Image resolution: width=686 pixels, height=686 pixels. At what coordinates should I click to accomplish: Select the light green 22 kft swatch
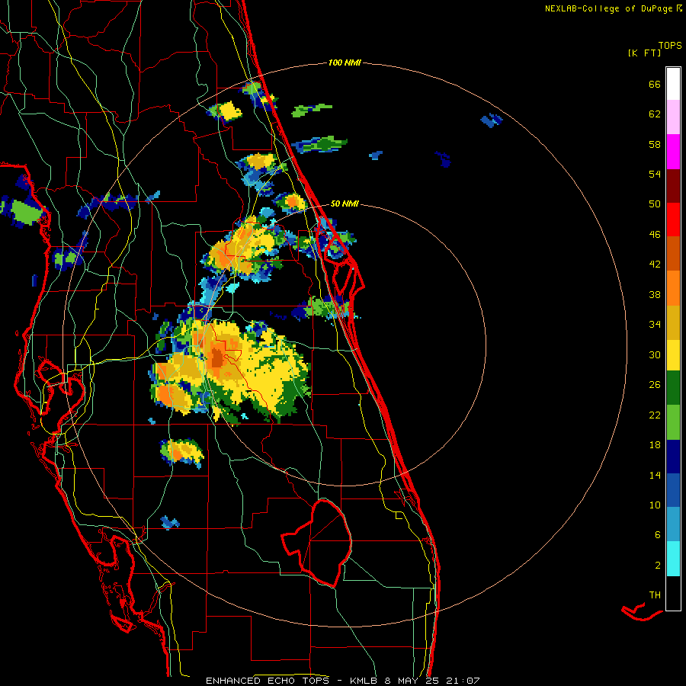[673, 422]
